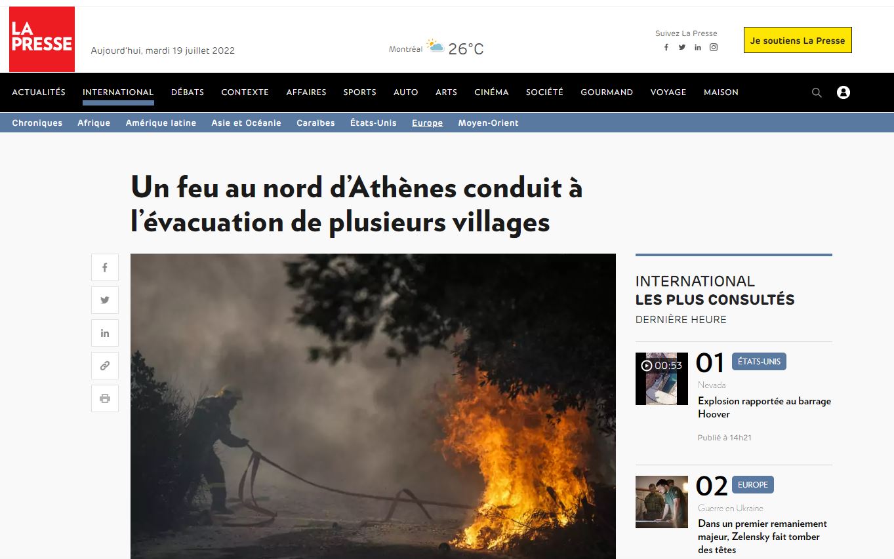The image size is (894, 559).
Task: Play the Hoover dam video thumbnail
Action: tap(662, 378)
